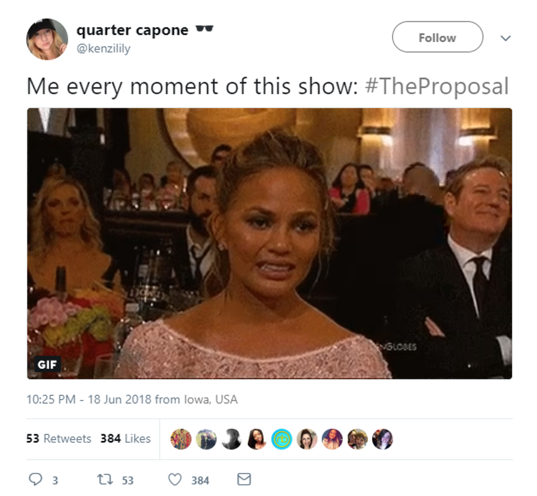Click the cyan circle liker avatar
This screenshot has height=496, width=537.
pyautogui.click(x=282, y=439)
